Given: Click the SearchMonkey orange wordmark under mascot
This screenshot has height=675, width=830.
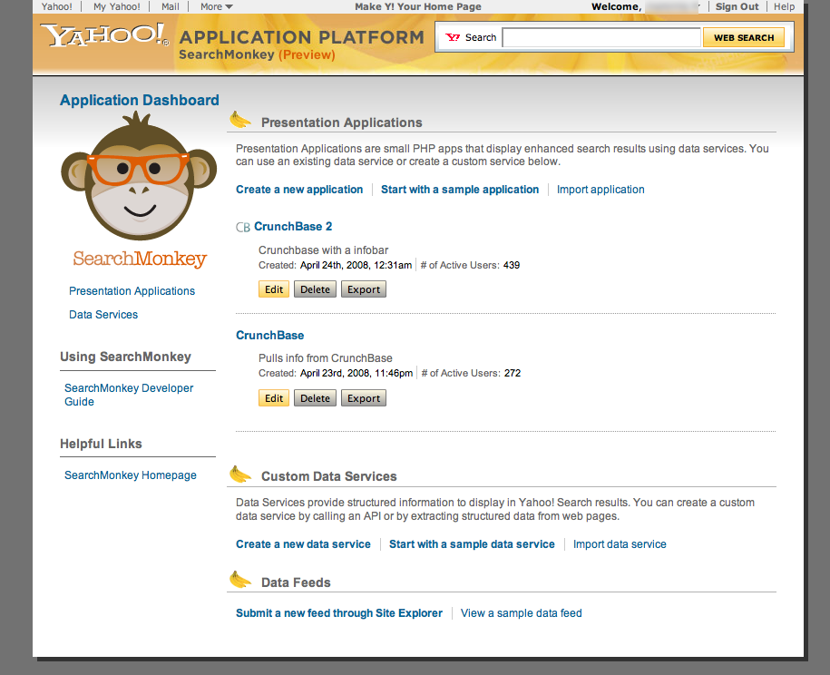Looking at the screenshot, I should 140,259.
